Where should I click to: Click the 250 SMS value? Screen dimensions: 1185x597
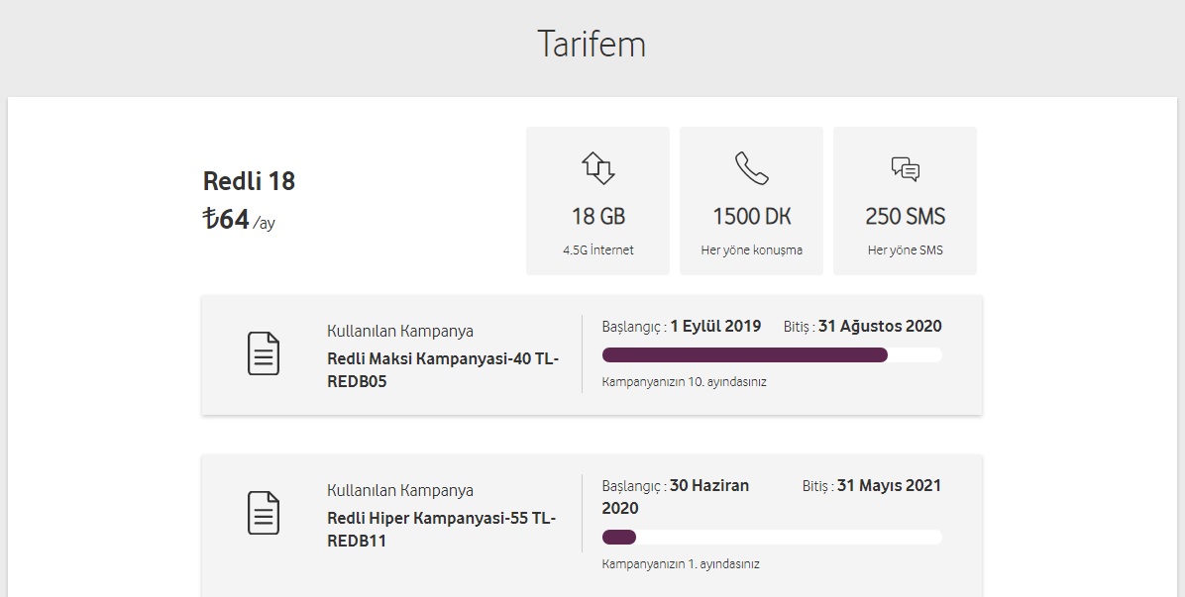tap(905, 217)
